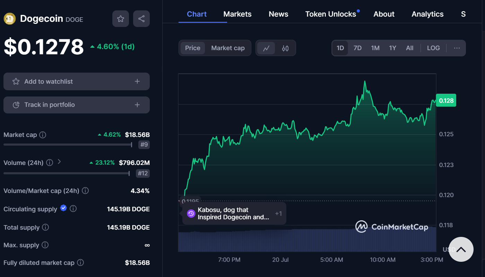Open Volume/Market cap info icon
Screen dimensions: 485x277
pos(85,191)
